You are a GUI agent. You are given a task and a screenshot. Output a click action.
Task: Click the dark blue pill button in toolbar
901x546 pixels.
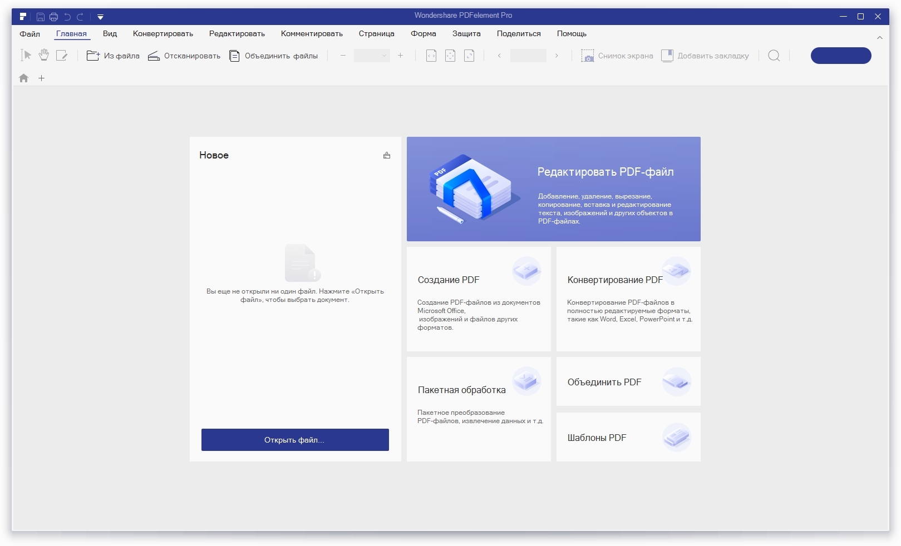click(x=841, y=56)
